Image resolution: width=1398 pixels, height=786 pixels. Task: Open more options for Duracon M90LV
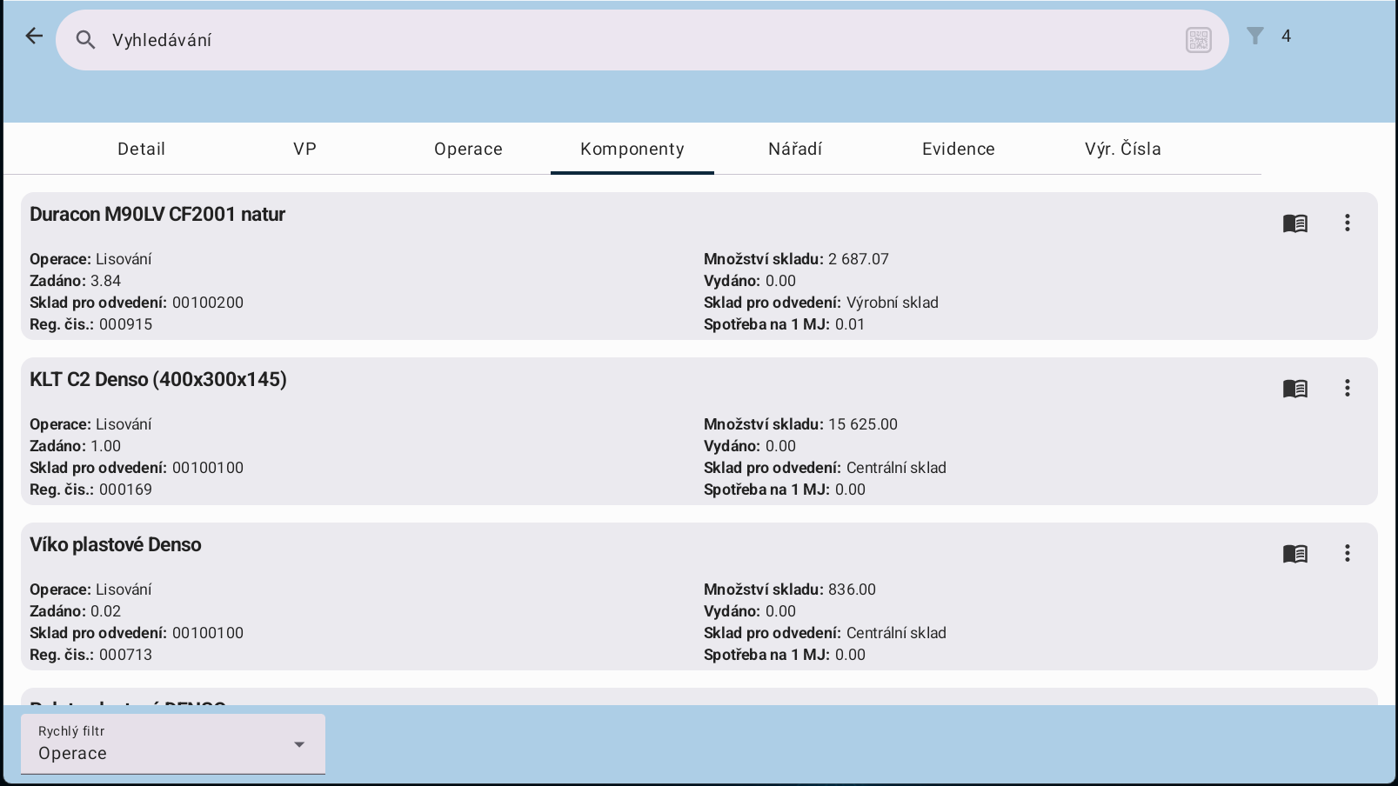point(1347,223)
